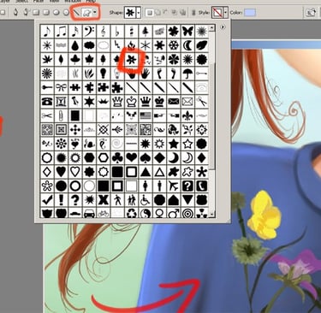Choose the Ellipse shape tool

pos(56,13)
